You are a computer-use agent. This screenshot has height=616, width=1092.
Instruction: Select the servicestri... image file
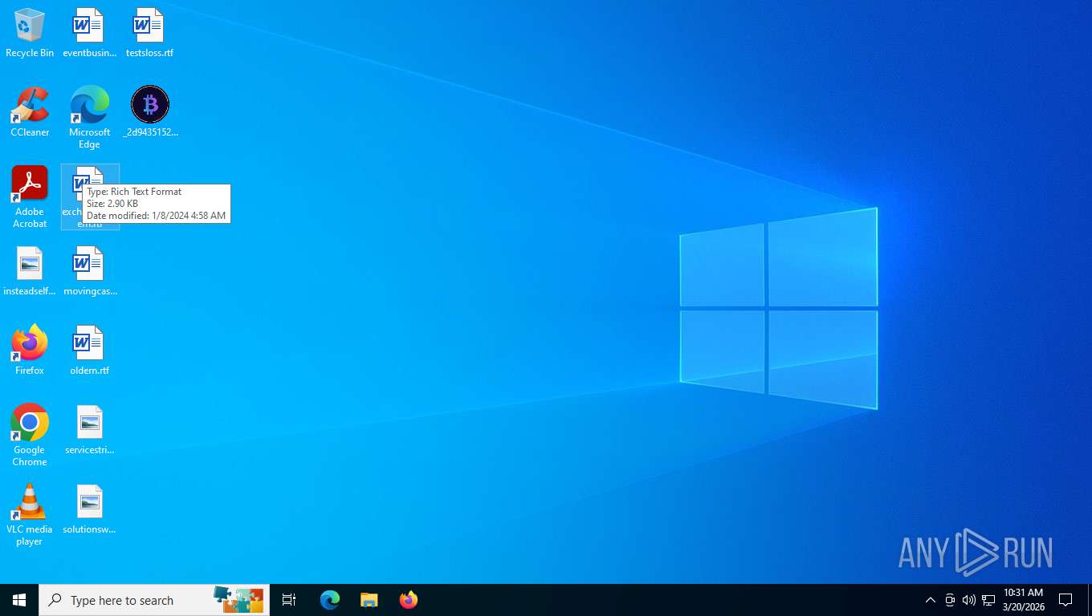coord(89,430)
